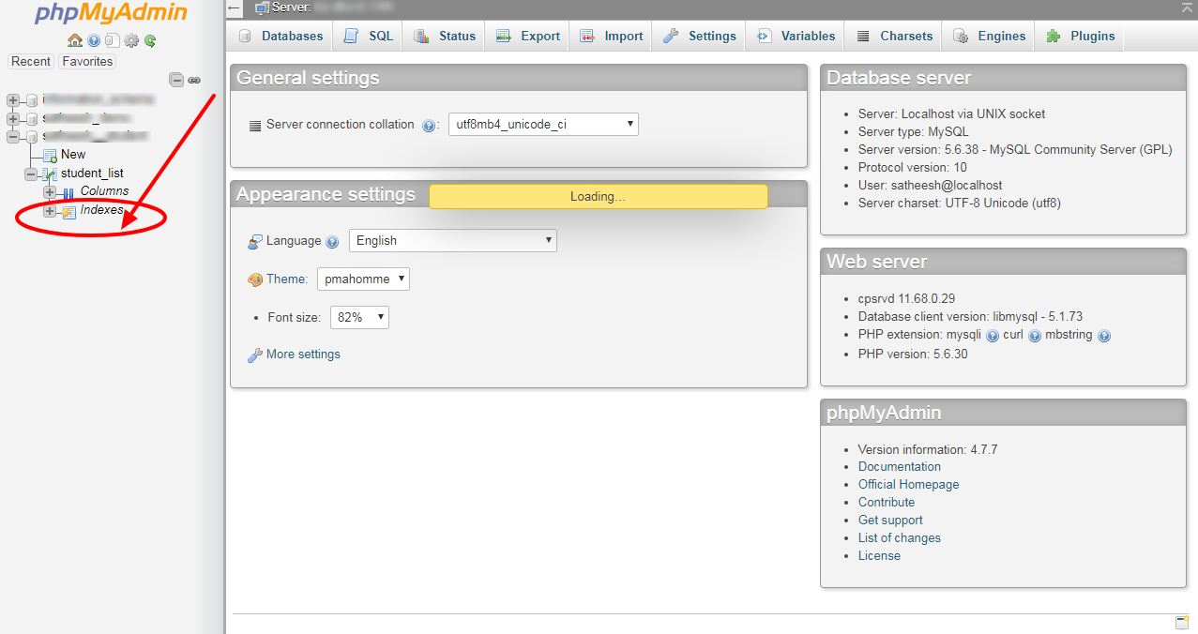Open the Status tab

tap(444, 37)
